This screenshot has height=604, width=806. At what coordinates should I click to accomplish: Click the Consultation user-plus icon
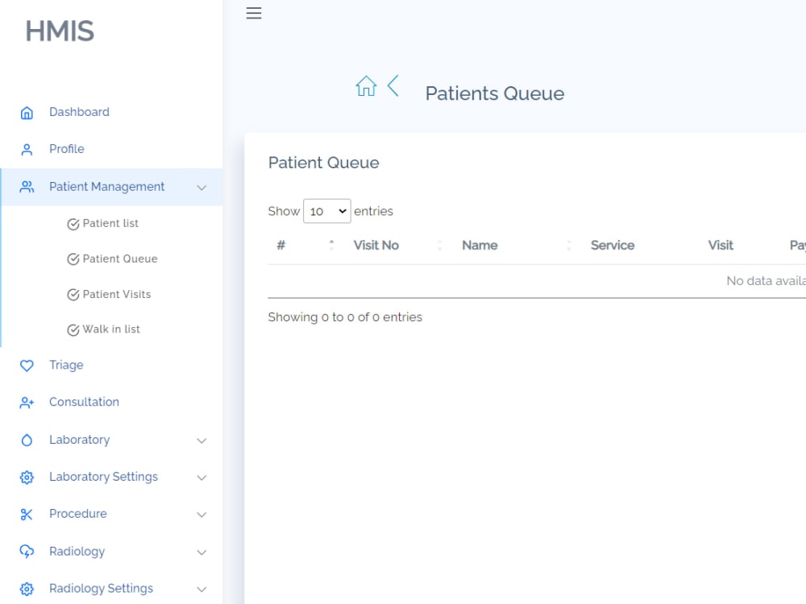pos(27,403)
